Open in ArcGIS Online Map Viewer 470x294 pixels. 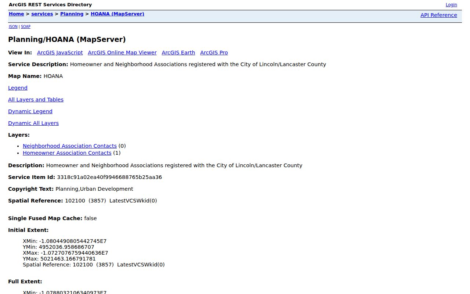[x=122, y=53]
